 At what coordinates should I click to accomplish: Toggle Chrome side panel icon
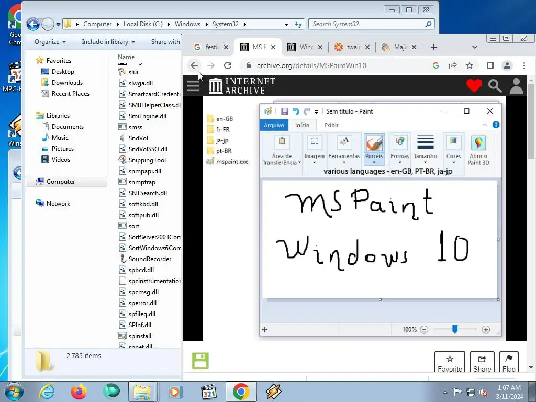pyautogui.click(x=490, y=65)
